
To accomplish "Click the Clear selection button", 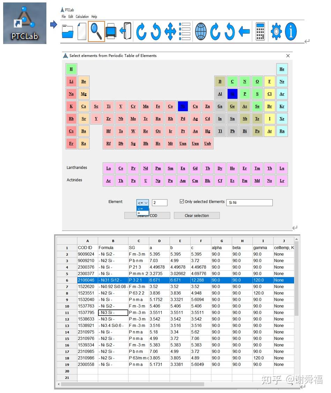I will 197,216.
